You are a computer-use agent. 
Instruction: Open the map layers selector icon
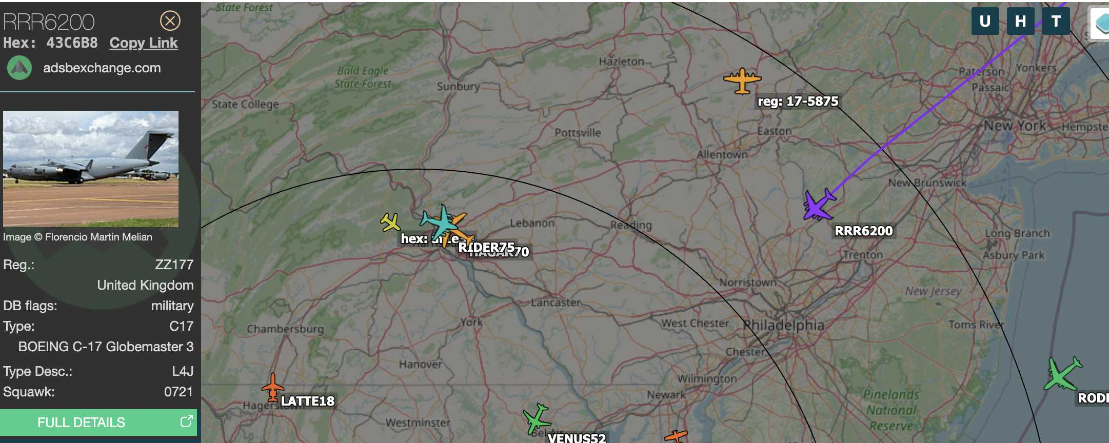tap(1101, 23)
